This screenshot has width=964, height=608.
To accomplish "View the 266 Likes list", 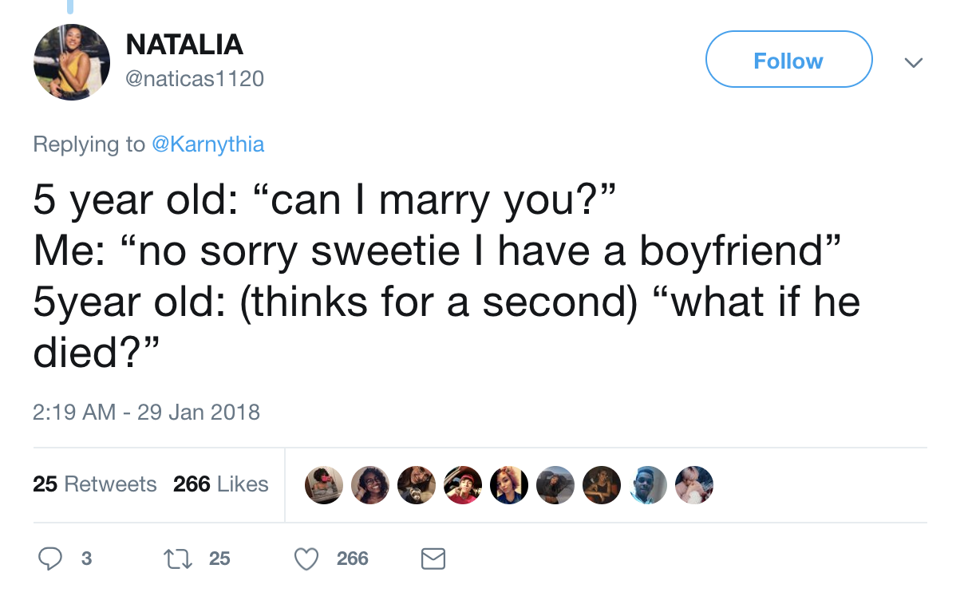I will click(x=220, y=484).
